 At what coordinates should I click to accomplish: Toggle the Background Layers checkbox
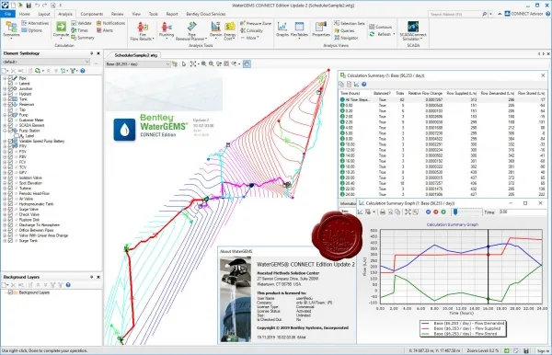[x=10, y=292]
